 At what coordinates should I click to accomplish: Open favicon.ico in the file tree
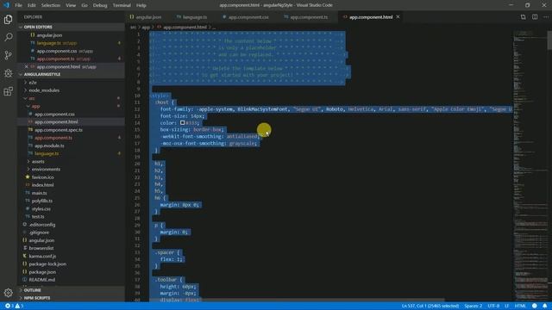42,177
